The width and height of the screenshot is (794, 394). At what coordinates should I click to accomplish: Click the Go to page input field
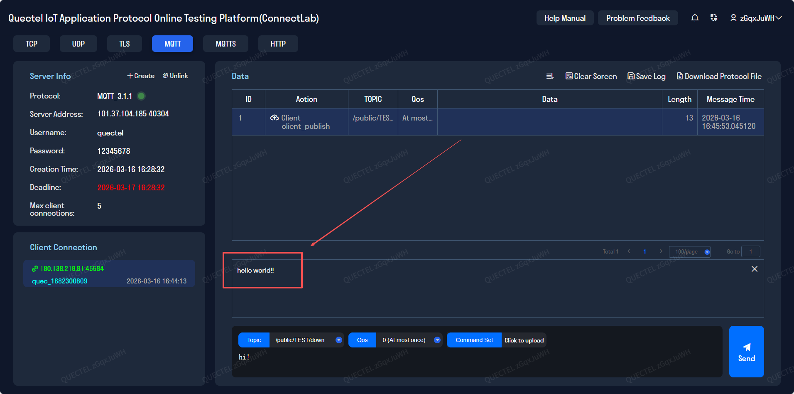[751, 251]
